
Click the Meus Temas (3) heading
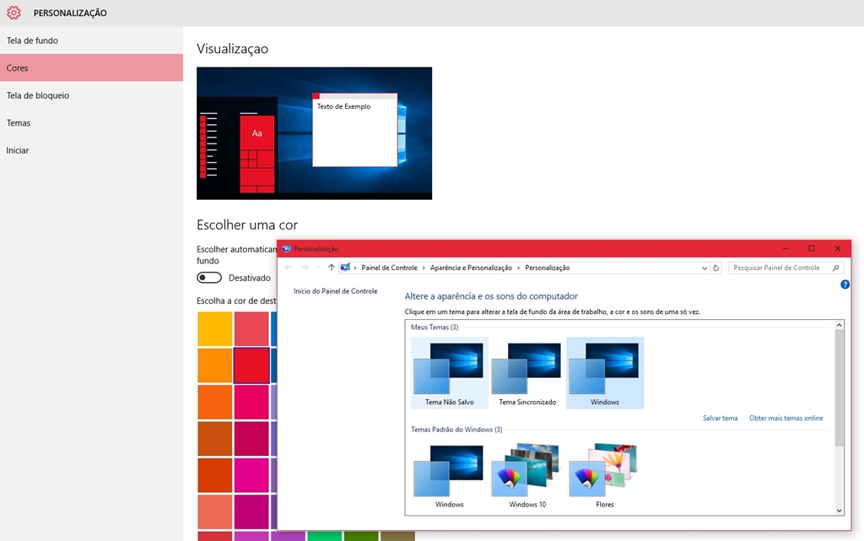click(435, 327)
